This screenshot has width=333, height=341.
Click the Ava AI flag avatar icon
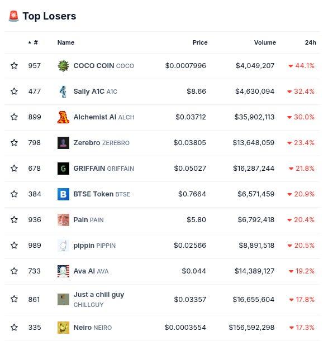coord(63,271)
